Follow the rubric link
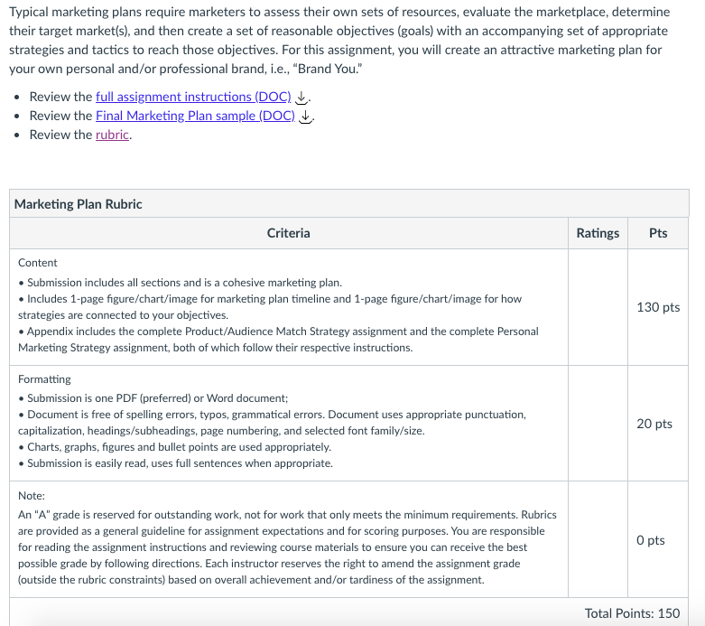The width and height of the screenshot is (705, 626). 113,135
